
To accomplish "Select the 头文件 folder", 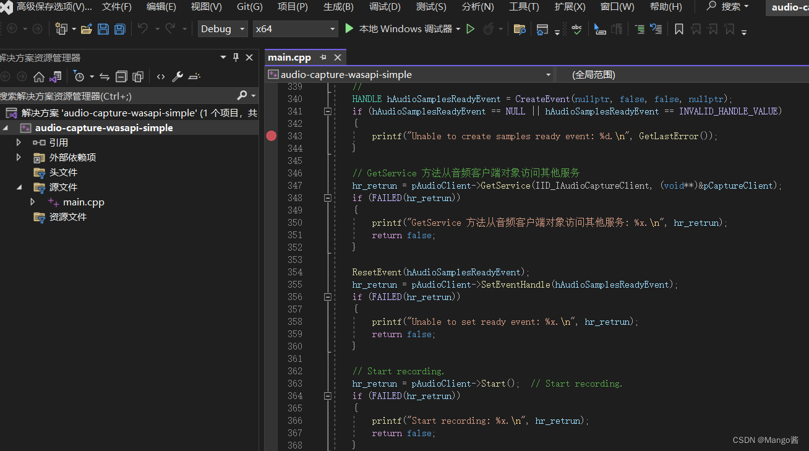I will tap(63, 173).
